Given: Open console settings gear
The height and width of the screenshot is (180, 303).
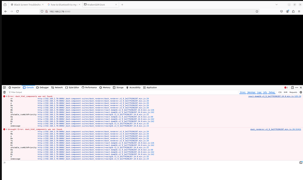Looking at the screenshot, I should [x=301, y=92].
